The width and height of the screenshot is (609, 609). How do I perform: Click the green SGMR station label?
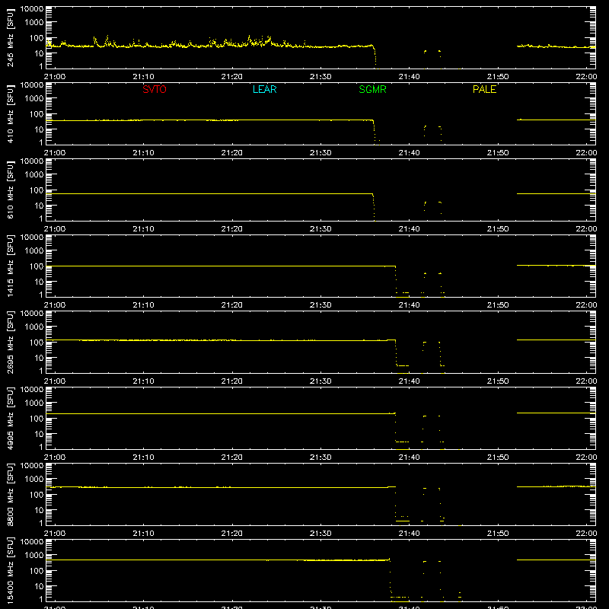372,89
